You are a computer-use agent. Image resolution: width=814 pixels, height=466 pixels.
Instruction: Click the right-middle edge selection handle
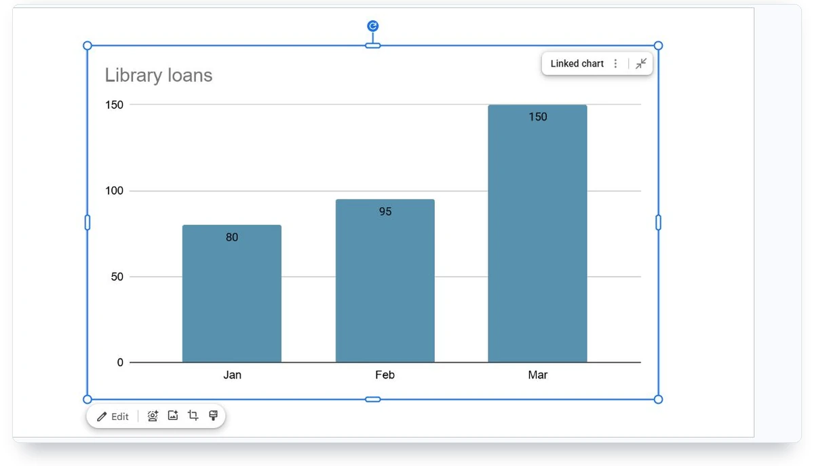pos(658,222)
